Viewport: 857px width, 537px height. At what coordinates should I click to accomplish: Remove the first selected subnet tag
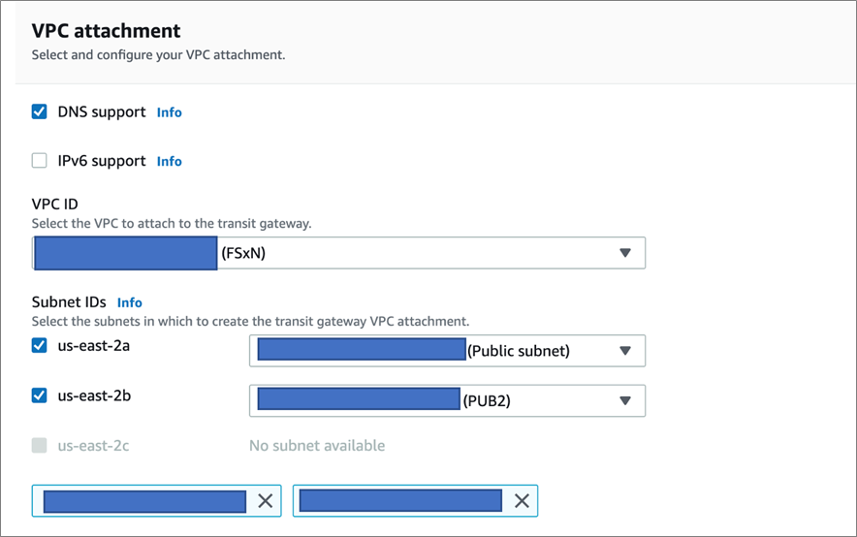(265, 500)
